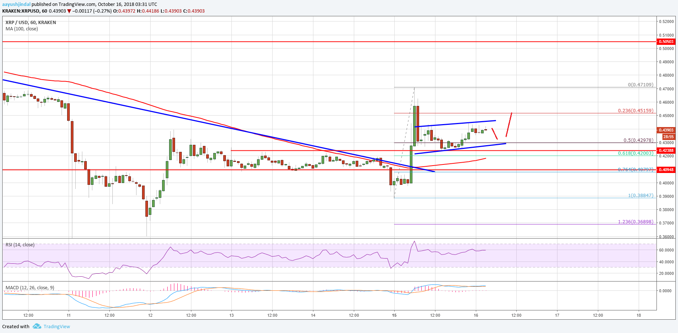The width and height of the screenshot is (678, 333).
Task: Click the KRAKEN:XRPUSD, 60 symbol header
Action: click(x=24, y=11)
